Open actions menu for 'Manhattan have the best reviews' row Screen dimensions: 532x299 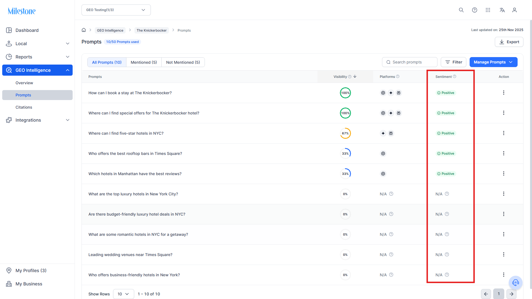(x=504, y=173)
